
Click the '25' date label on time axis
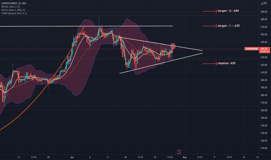155,157
